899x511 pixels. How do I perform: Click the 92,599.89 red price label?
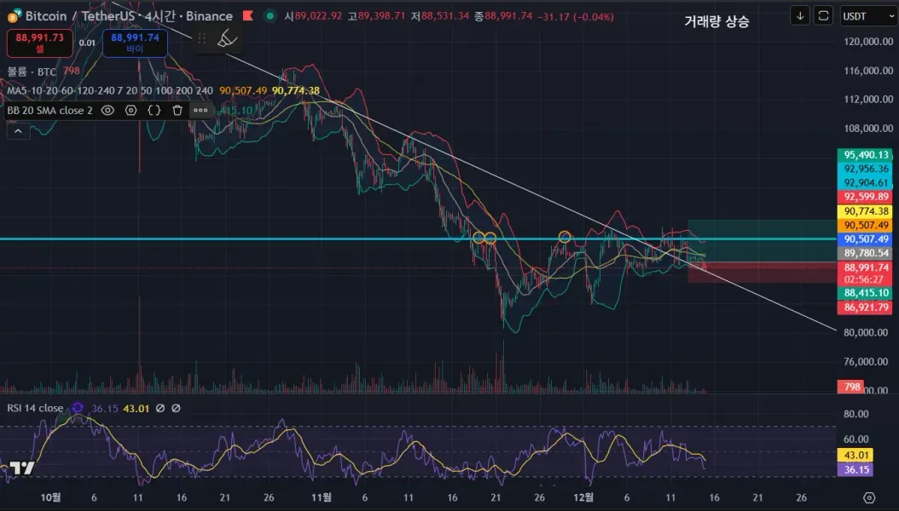tap(866, 197)
